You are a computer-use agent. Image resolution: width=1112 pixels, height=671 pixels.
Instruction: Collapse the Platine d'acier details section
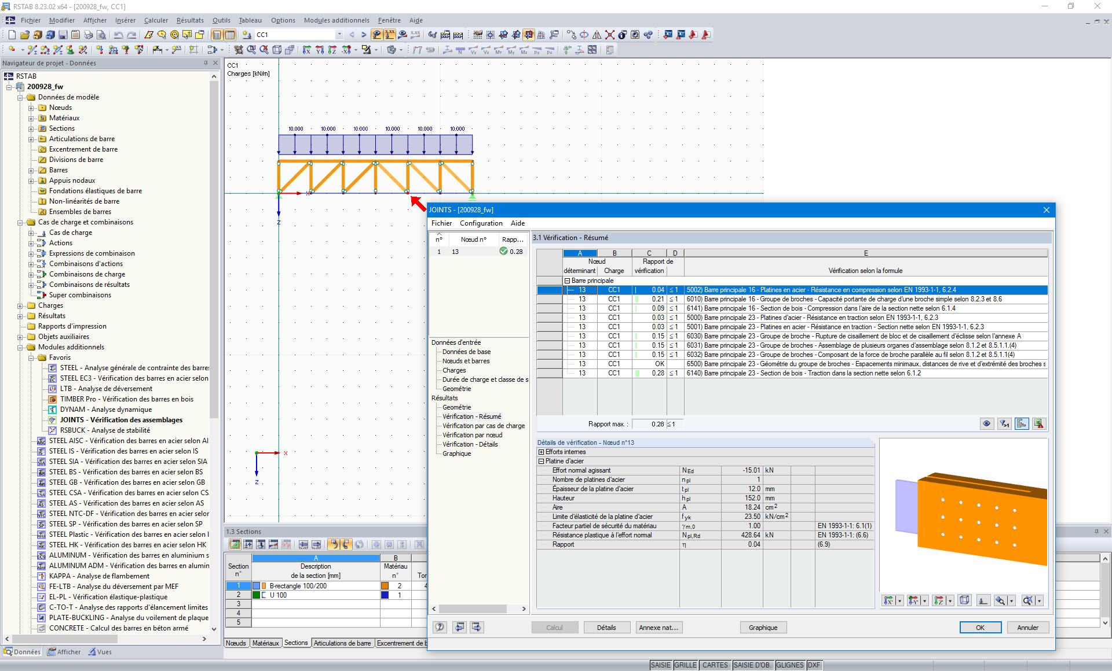[x=541, y=461]
